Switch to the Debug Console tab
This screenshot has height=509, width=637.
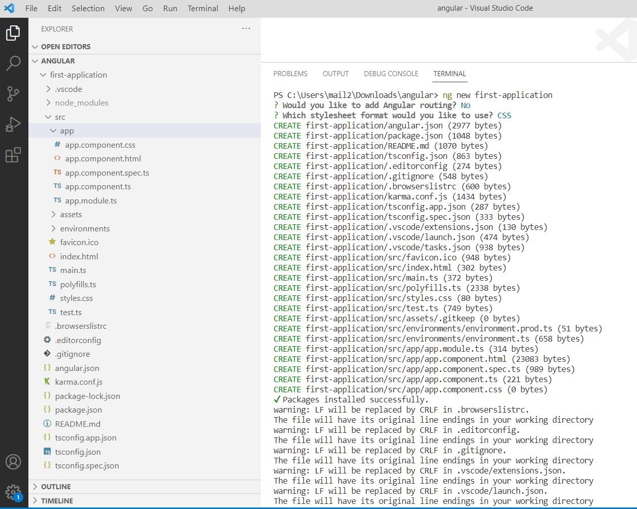[391, 74]
